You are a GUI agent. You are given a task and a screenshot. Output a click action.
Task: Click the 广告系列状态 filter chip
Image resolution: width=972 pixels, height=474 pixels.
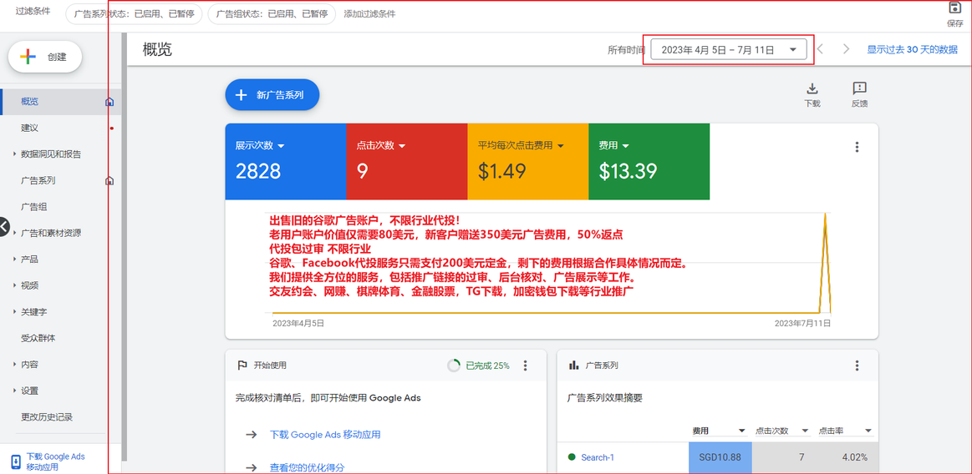pos(134,13)
